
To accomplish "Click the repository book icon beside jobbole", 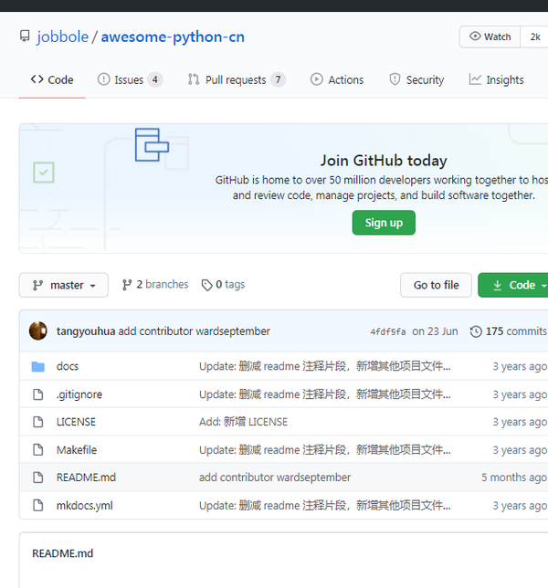I will tap(25, 37).
